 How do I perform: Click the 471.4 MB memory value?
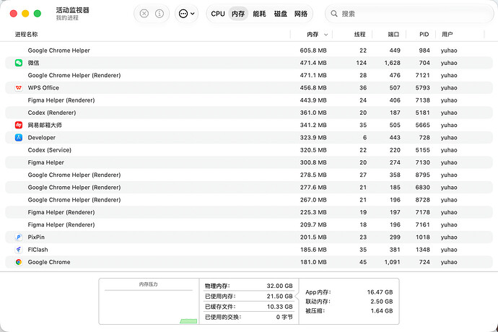click(x=313, y=63)
